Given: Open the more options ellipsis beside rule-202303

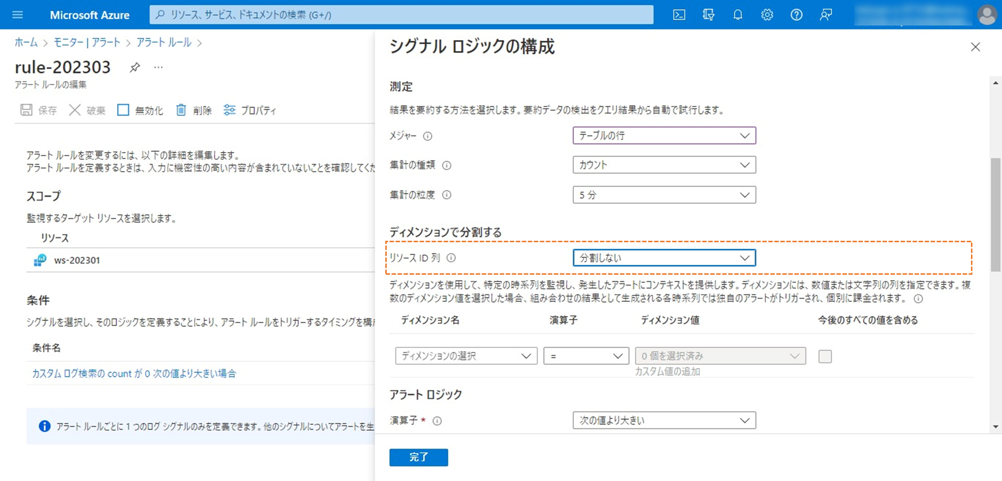Looking at the screenshot, I should (x=158, y=67).
